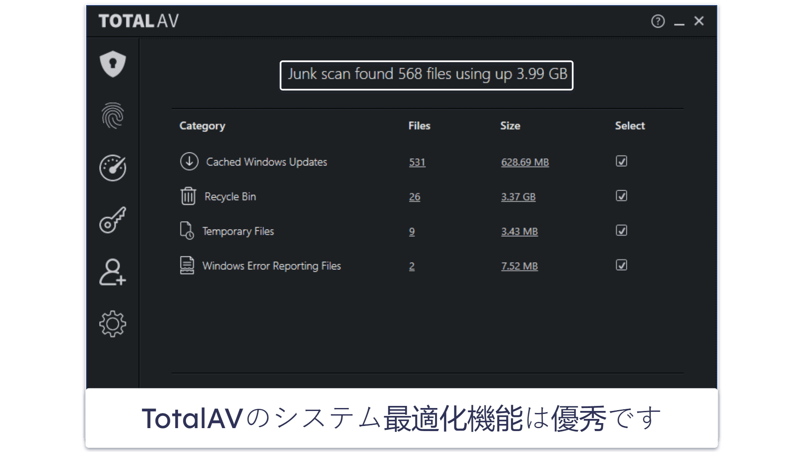The width and height of the screenshot is (803, 452).
Task: Click the Recycle Bin trash icon
Action: [x=188, y=196]
